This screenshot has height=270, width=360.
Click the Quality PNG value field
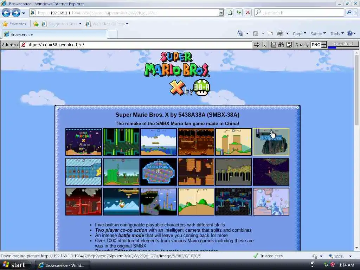(x=316, y=45)
